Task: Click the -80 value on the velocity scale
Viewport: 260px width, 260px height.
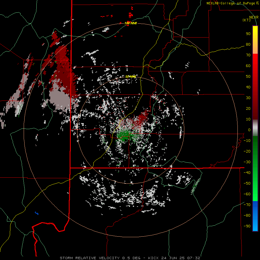Action: (x=247, y=216)
